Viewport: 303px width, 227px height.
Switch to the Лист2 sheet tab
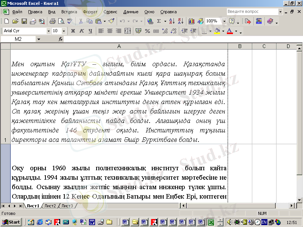point(50,206)
